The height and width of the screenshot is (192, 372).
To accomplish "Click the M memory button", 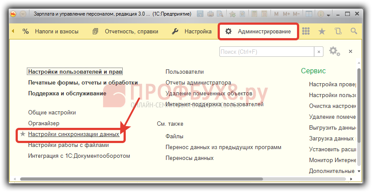I will click(x=276, y=14).
